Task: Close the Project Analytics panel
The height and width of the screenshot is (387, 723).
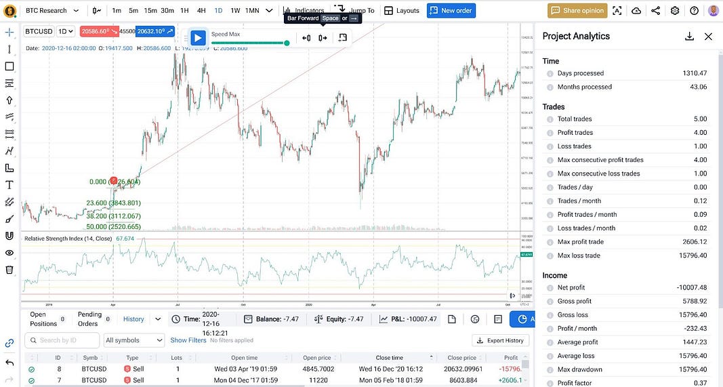Action: [709, 37]
